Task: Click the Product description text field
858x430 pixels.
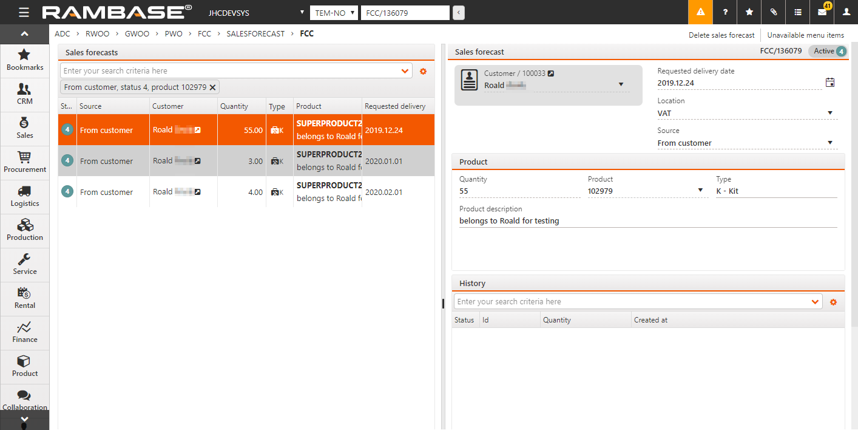Action: tap(648, 221)
